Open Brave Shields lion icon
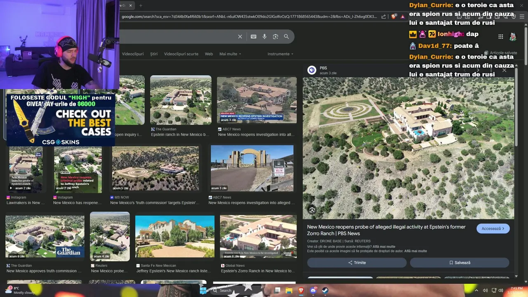The width and height of the screenshot is (528, 297). tap(394, 16)
